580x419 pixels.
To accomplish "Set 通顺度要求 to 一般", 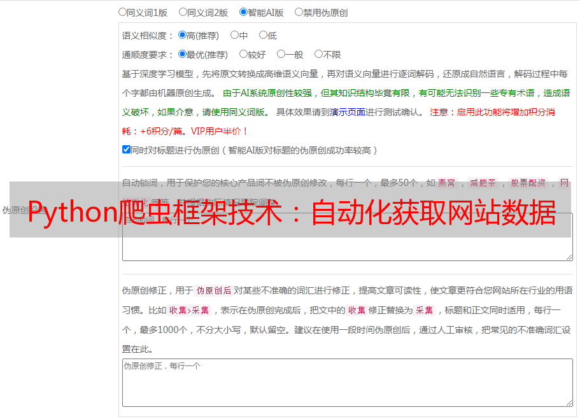I will click(x=281, y=54).
